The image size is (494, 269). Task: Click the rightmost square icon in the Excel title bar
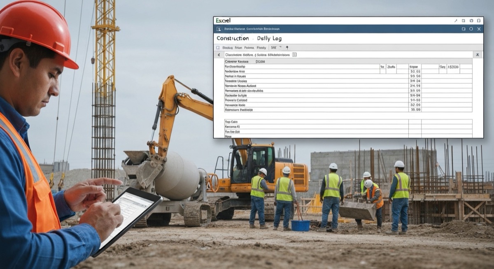click(478, 20)
